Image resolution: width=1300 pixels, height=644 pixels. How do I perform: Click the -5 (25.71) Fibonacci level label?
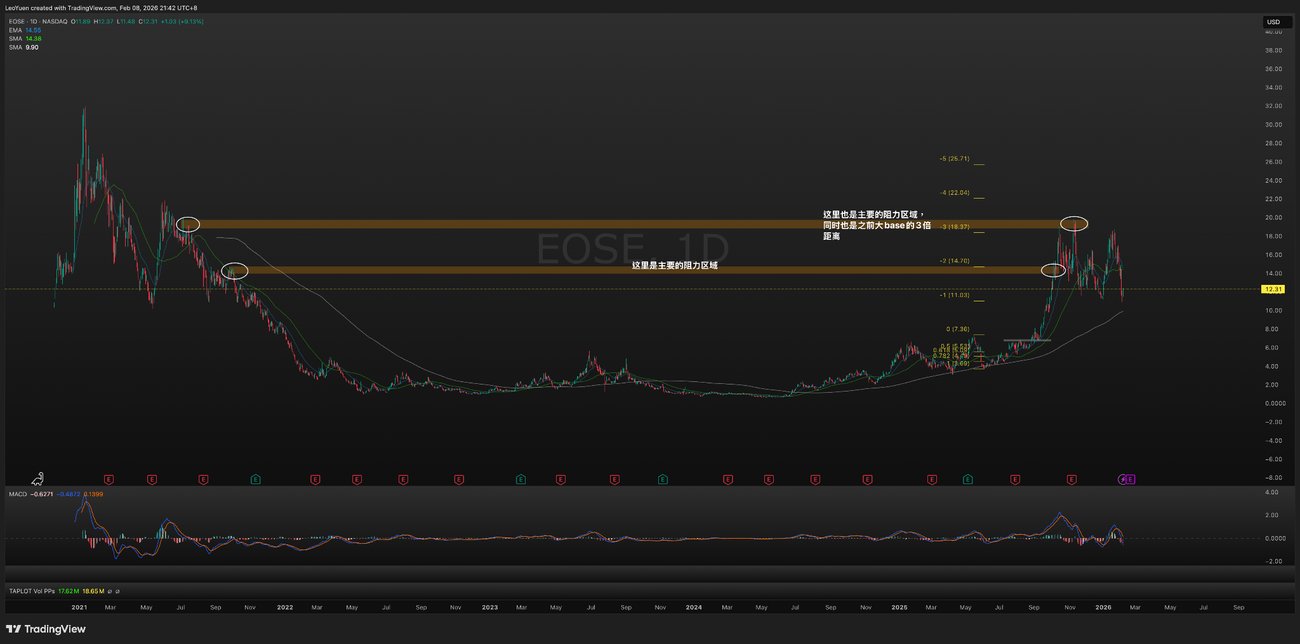tap(954, 159)
